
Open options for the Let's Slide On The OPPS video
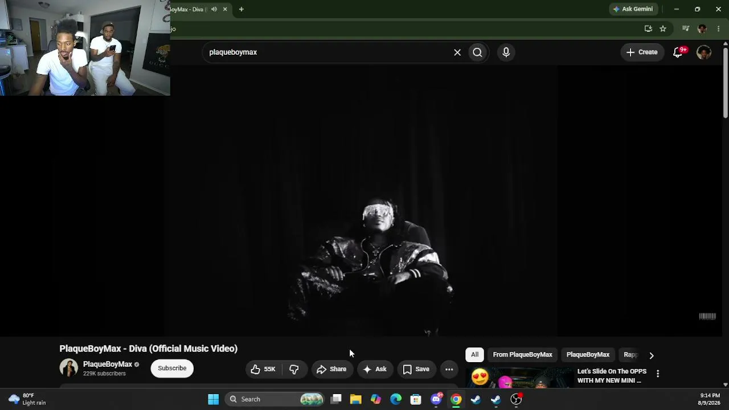(x=658, y=374)
